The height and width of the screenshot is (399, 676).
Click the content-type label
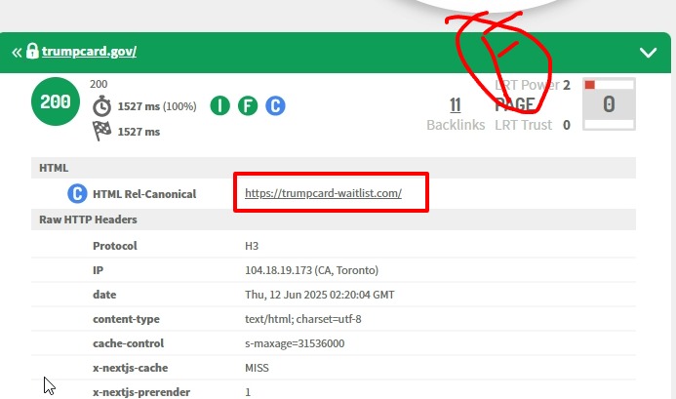tap(126, 319)
